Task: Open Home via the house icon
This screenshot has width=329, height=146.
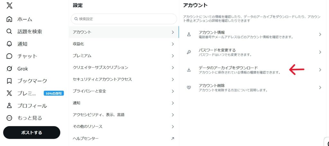Action: 10,19
